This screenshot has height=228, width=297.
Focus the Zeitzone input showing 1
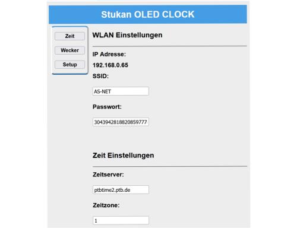tap(121, 220)
